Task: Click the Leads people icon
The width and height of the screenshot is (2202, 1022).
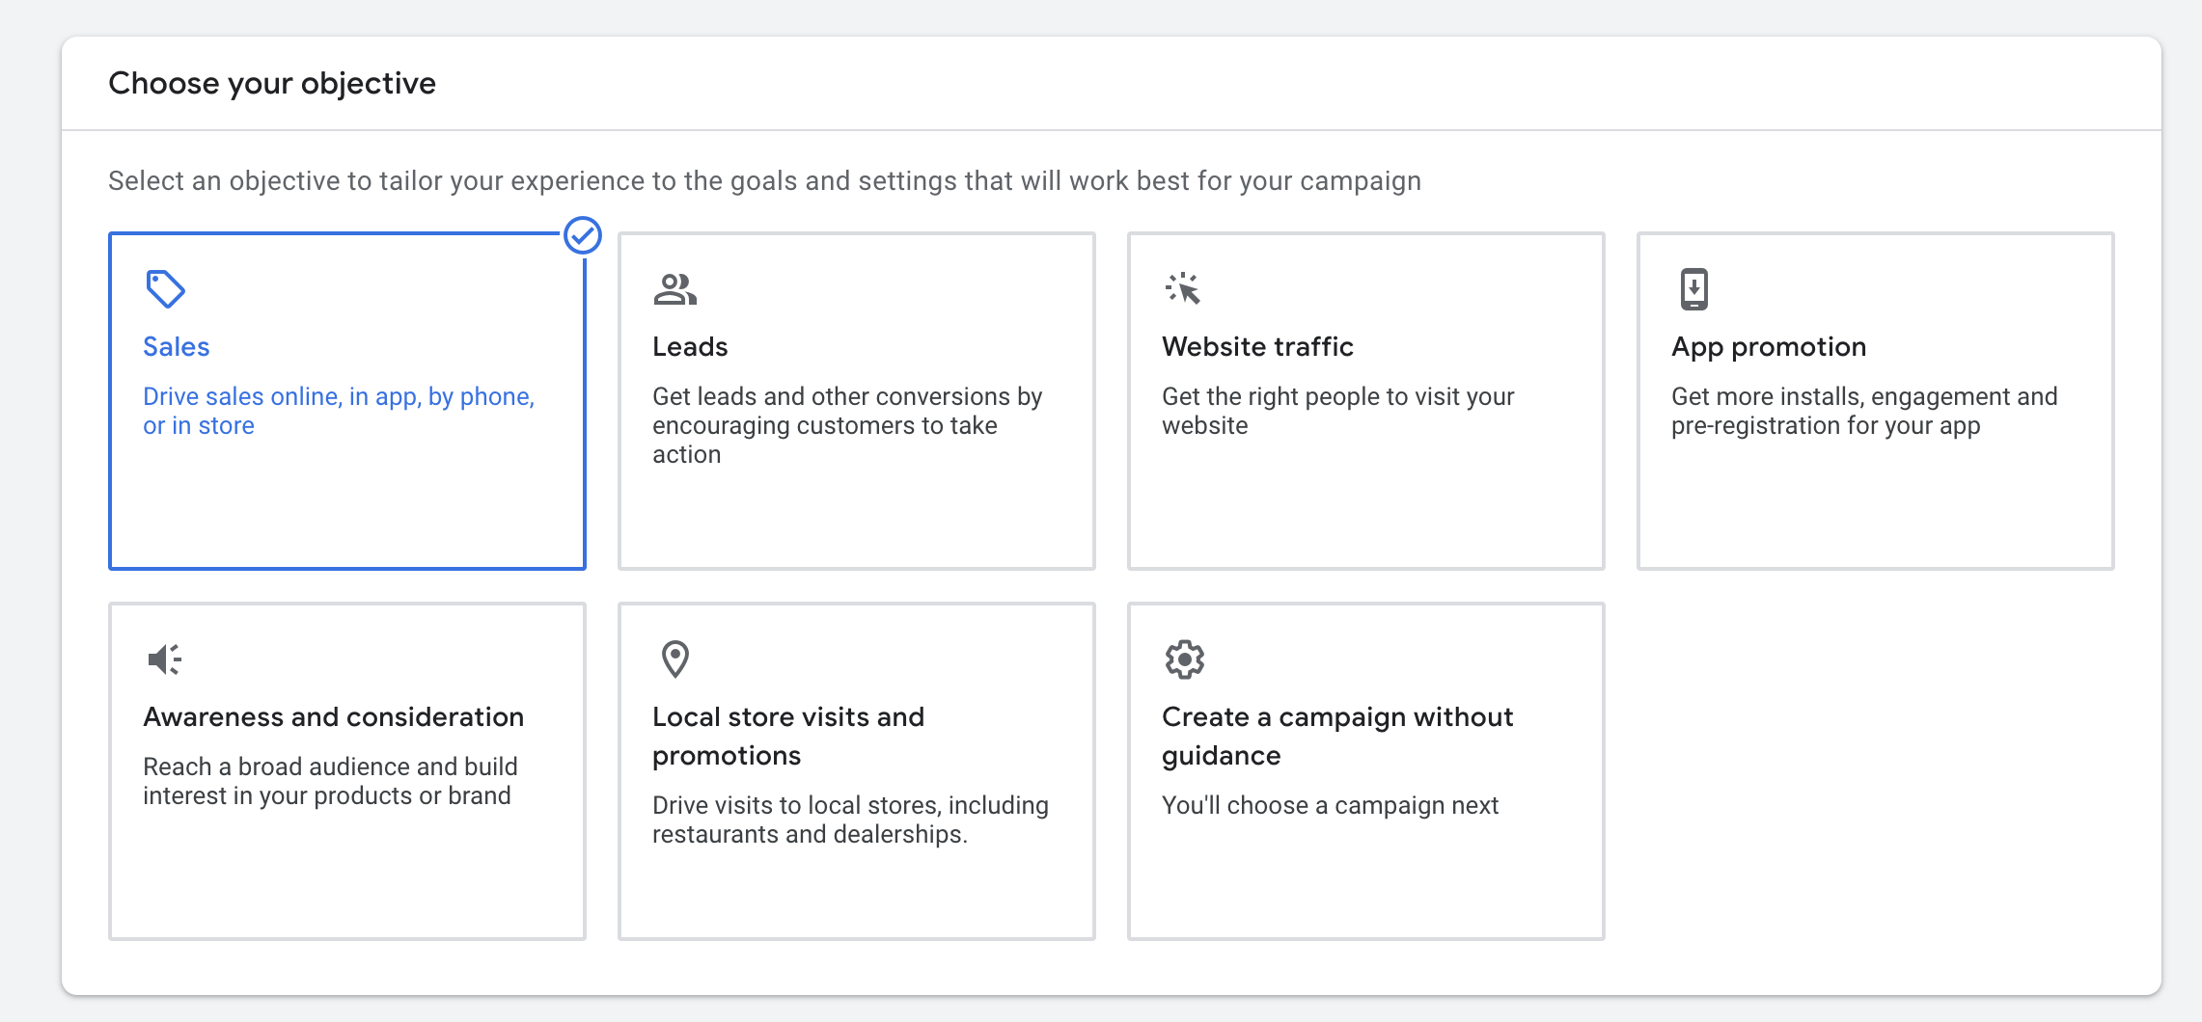Action: pyautogui.click(x=674, y=289)
